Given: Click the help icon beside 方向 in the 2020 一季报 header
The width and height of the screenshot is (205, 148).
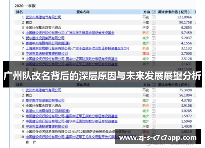Looking at the screenshot, I should [x=154, y=12].
